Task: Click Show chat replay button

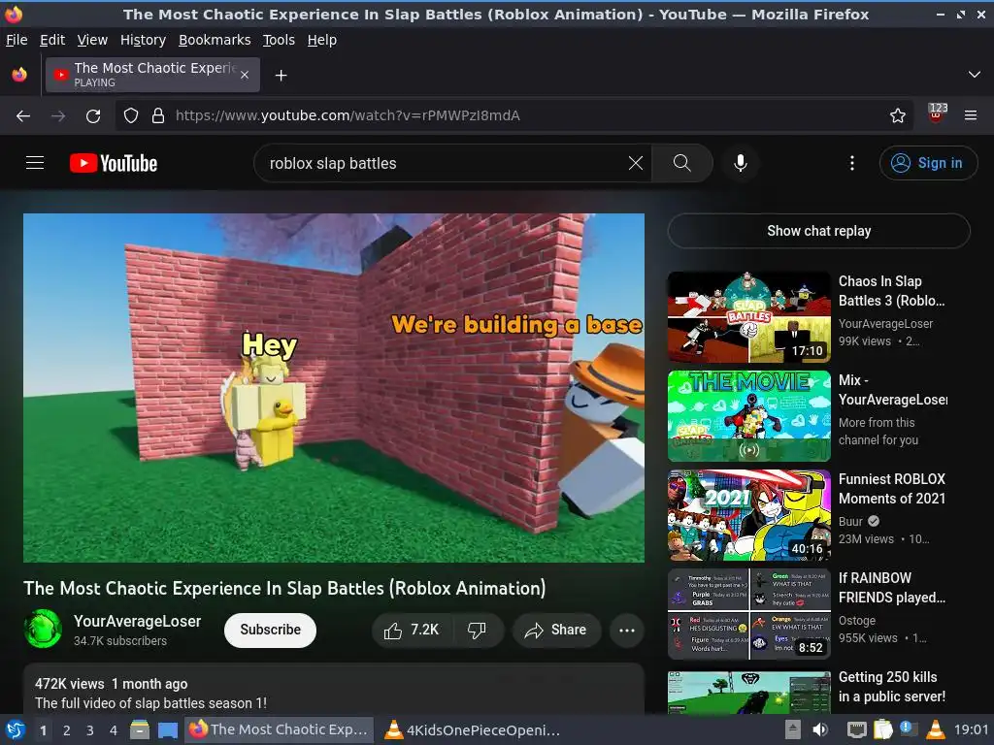Action: (818, 231)
